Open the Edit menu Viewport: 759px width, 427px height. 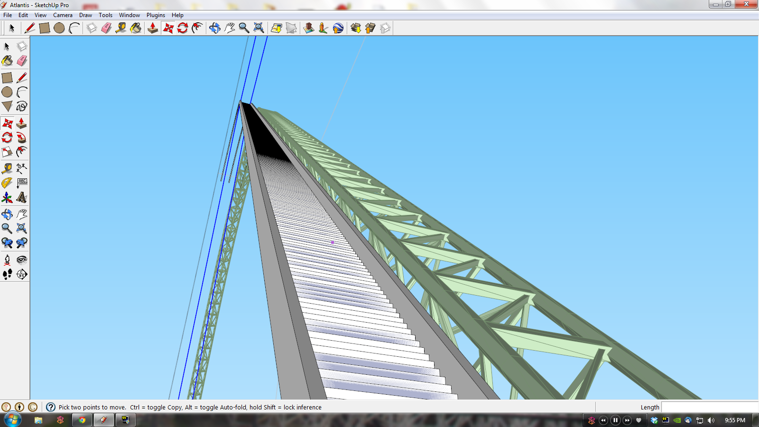pyautogui.click(x=23, y=15)
